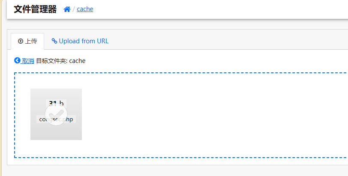Click the 31 b file size label
348x176 pixels.
[x=56, y=103]
